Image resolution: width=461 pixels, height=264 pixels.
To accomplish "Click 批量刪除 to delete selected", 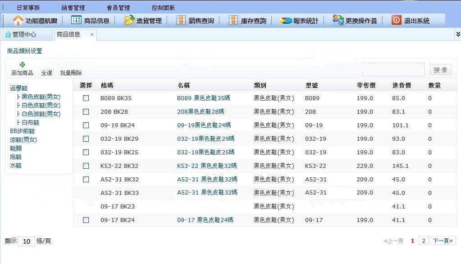I will coord(71,73).
